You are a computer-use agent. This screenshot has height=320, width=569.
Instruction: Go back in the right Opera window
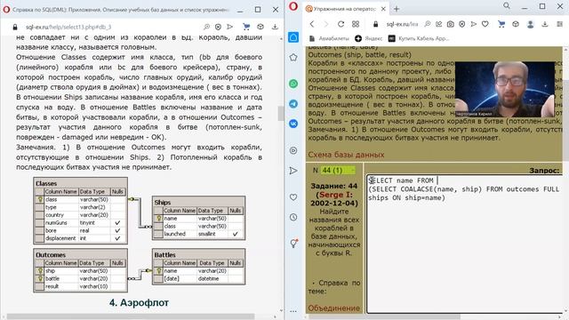pyautogui.click(x=312, y=24)
